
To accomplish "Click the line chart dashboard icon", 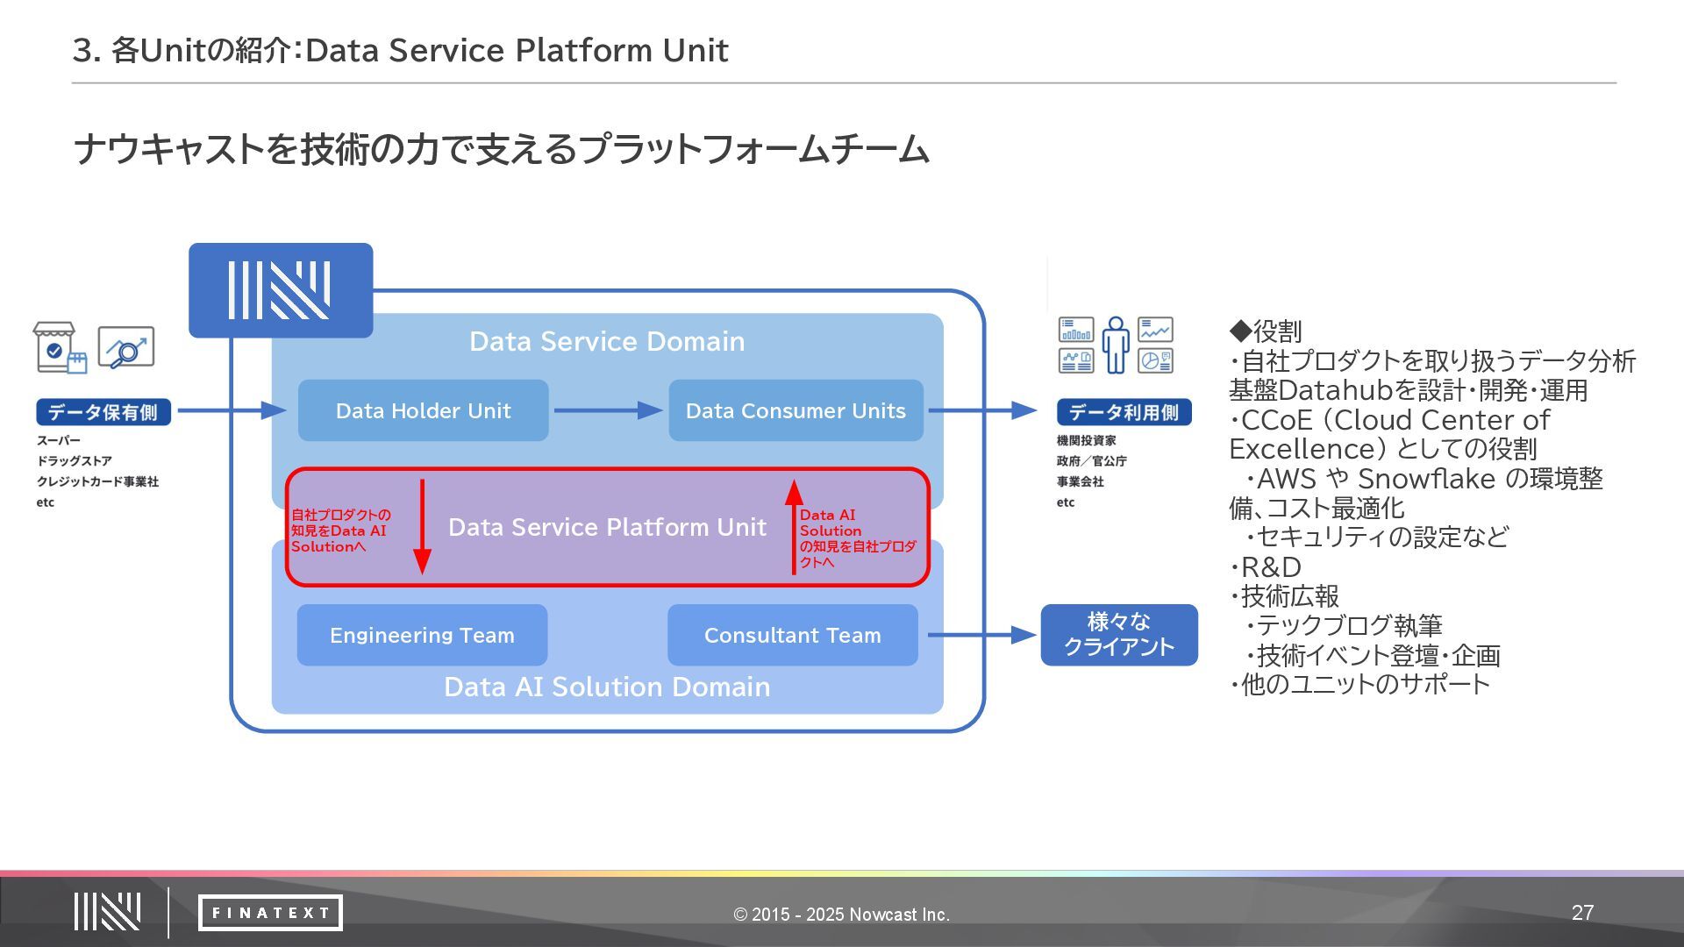I will click(1155, 330).
